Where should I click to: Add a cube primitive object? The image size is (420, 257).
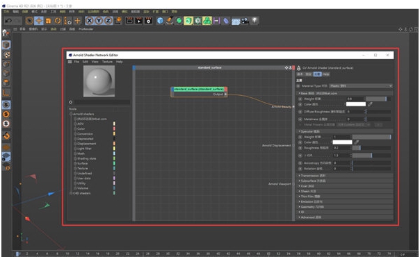tap(160, 21)
